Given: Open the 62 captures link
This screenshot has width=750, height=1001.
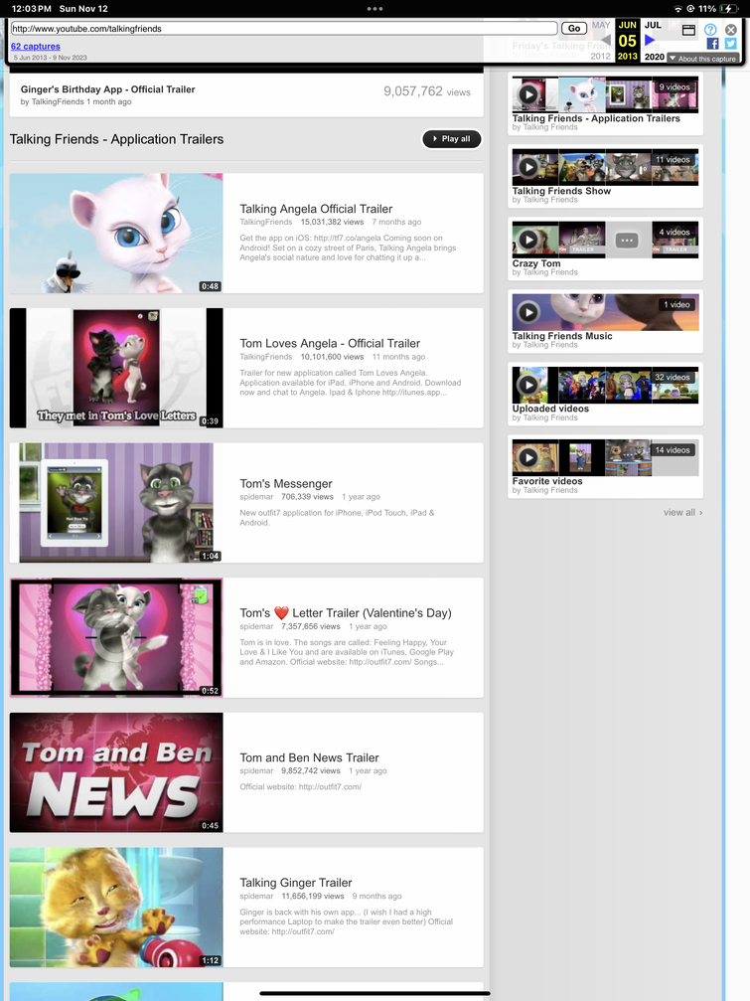Looking at the screenshot, I should [36, 46].
